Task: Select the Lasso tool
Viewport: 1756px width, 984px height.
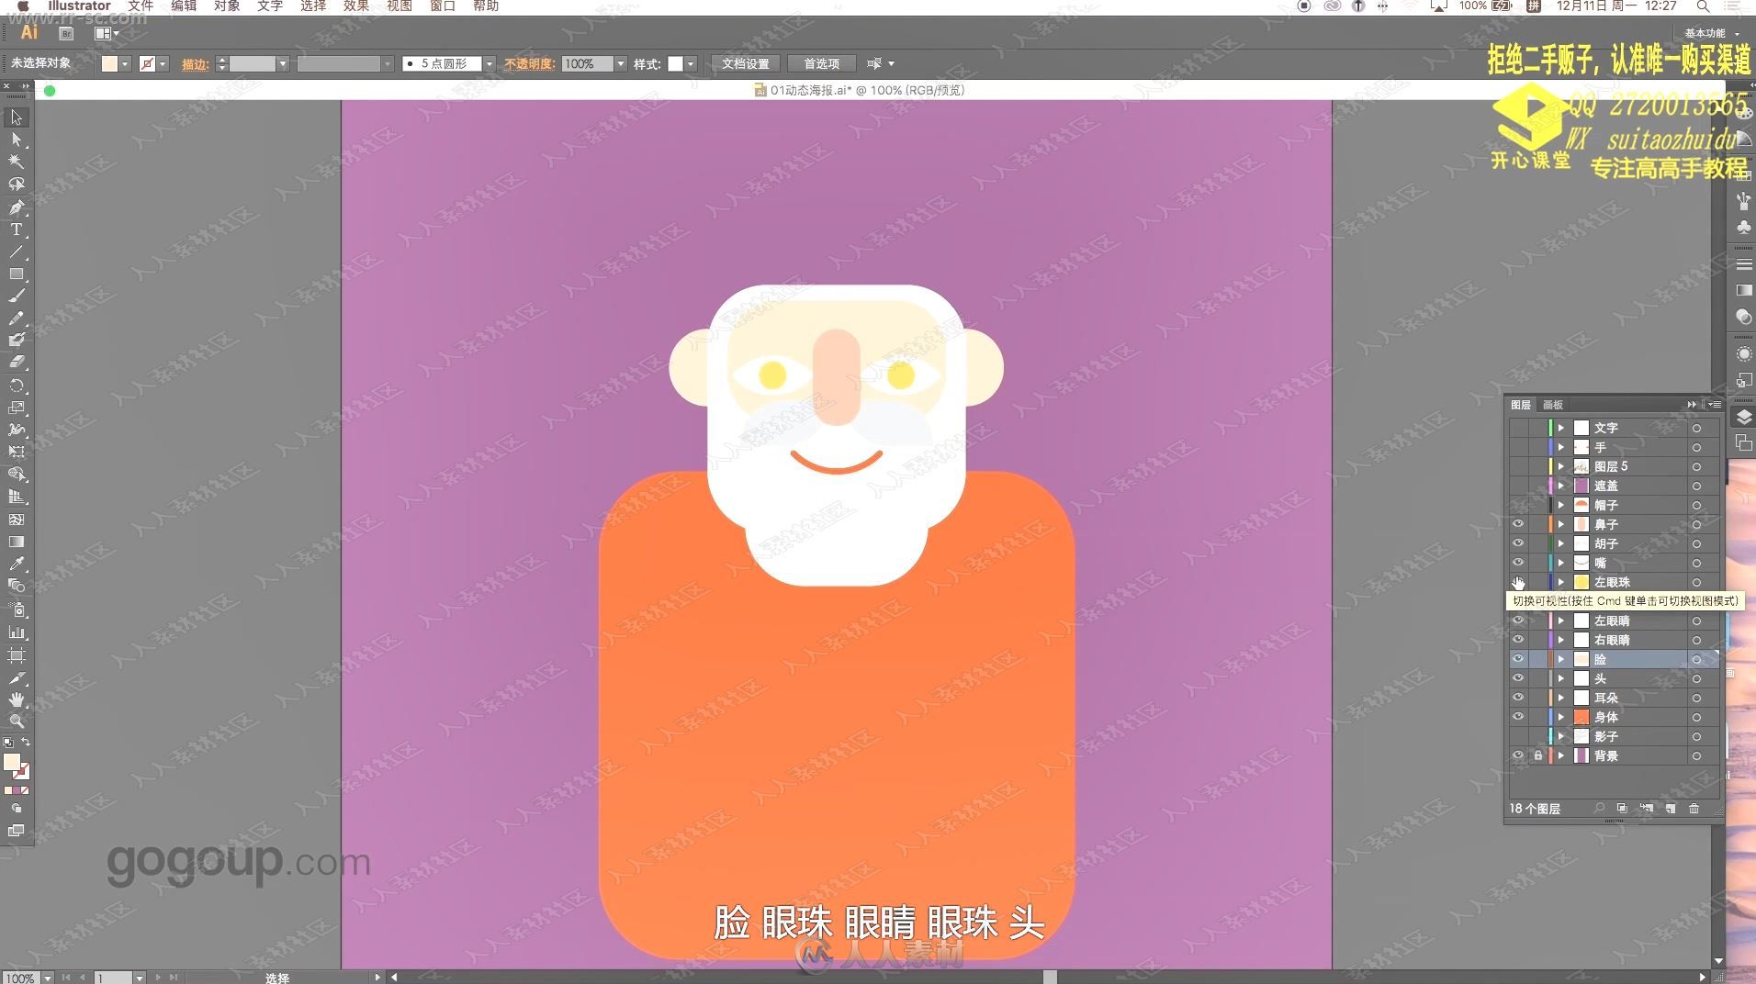Action: coord(16,184)
